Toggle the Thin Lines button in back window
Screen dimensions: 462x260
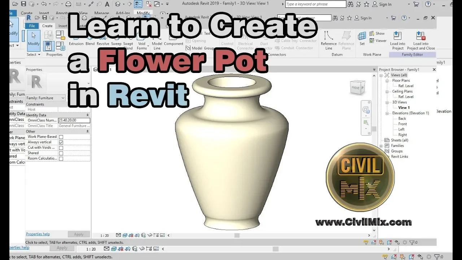[138, 4]
